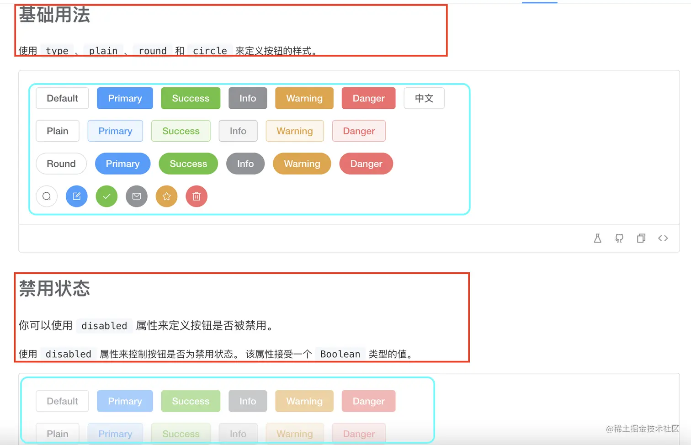Click the Round button

click(61, 164)
